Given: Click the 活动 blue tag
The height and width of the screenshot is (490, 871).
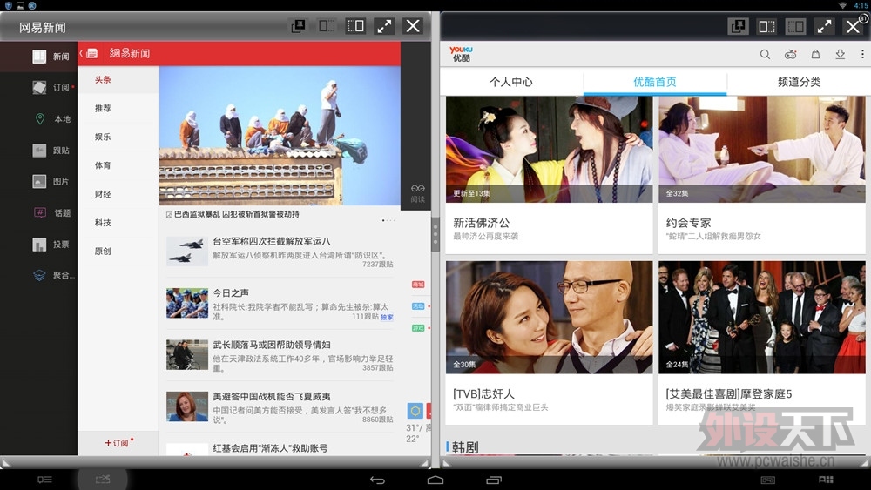Looking at the screenshot, I should (418, 306).
